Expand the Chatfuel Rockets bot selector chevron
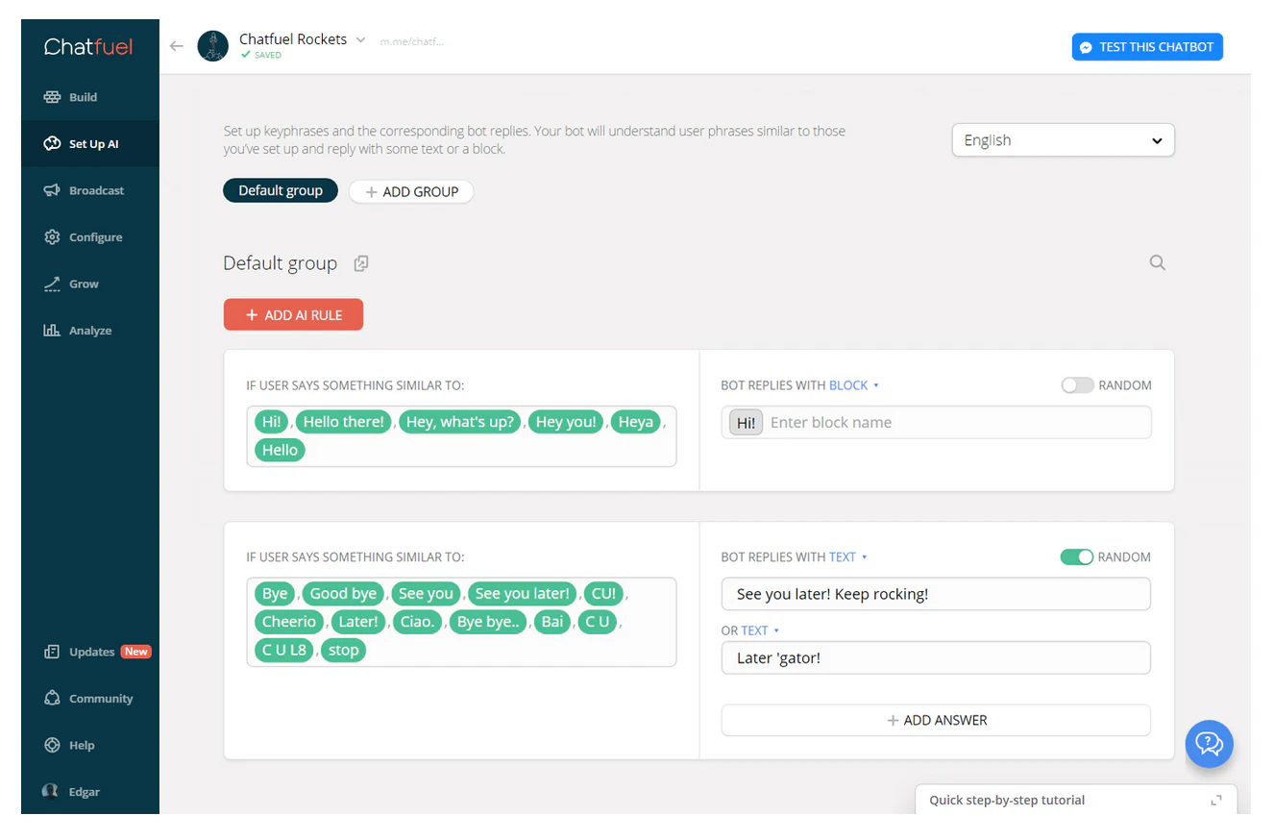Viewport: 1274px width, 840px height. click(360, 40)
